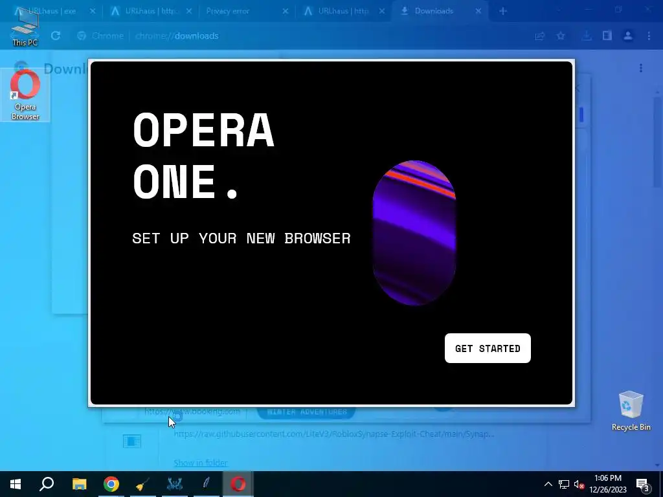
Task: Click the muted volume tray icon
Action: [x=579, y=484]
